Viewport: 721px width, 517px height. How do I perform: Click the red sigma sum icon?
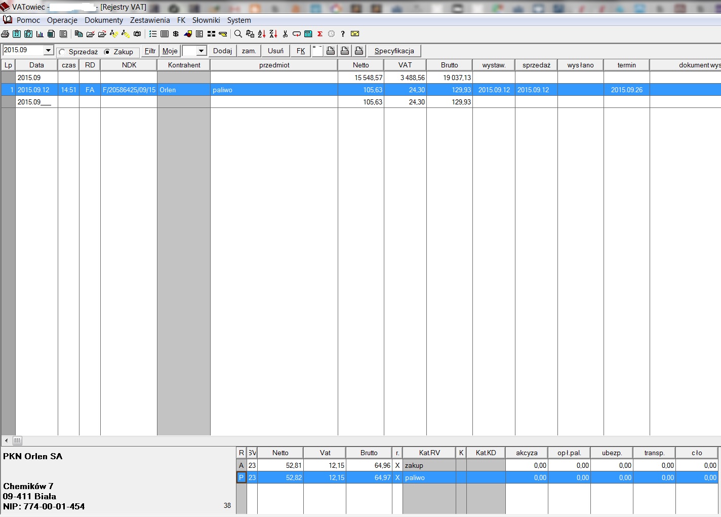[320, 34]
